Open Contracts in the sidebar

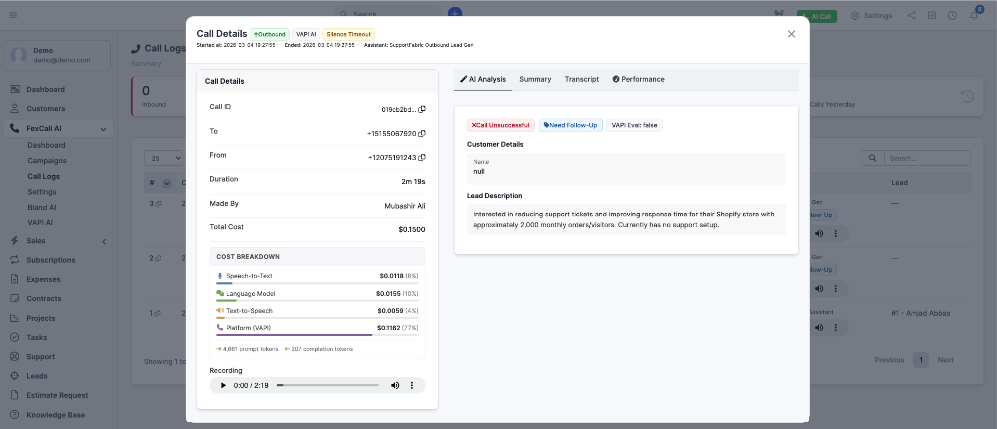coord(44,298)
